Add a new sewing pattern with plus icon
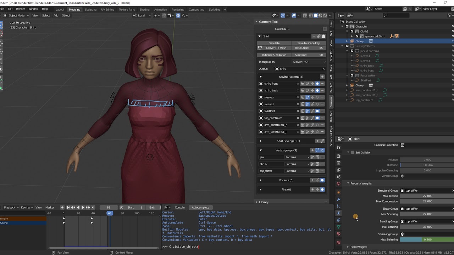The image size is (454, 255). (x=322, y=76)
